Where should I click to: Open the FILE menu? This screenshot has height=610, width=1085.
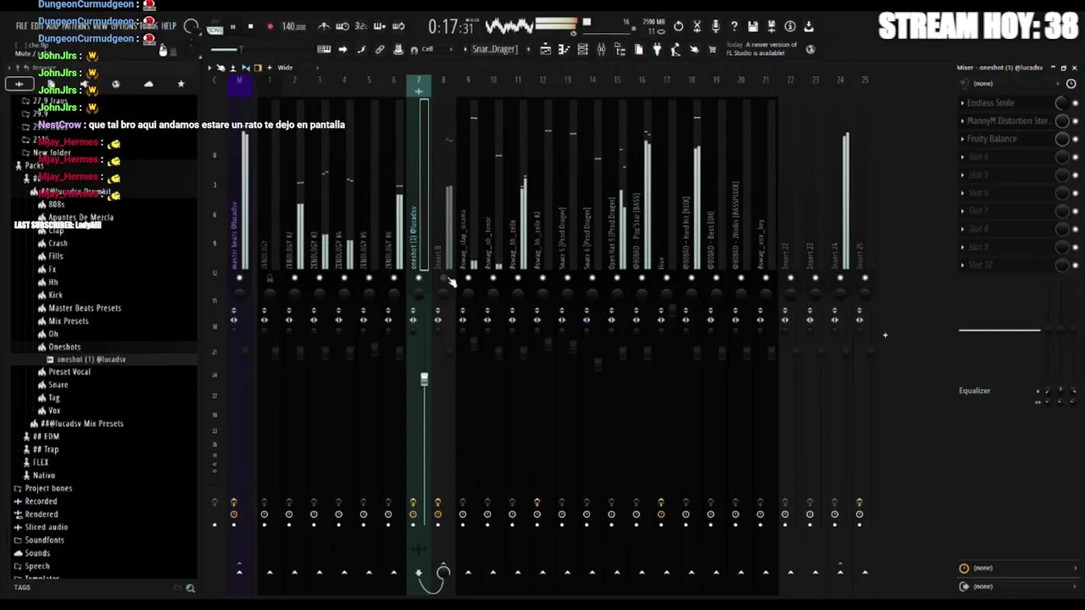[23, 26]
